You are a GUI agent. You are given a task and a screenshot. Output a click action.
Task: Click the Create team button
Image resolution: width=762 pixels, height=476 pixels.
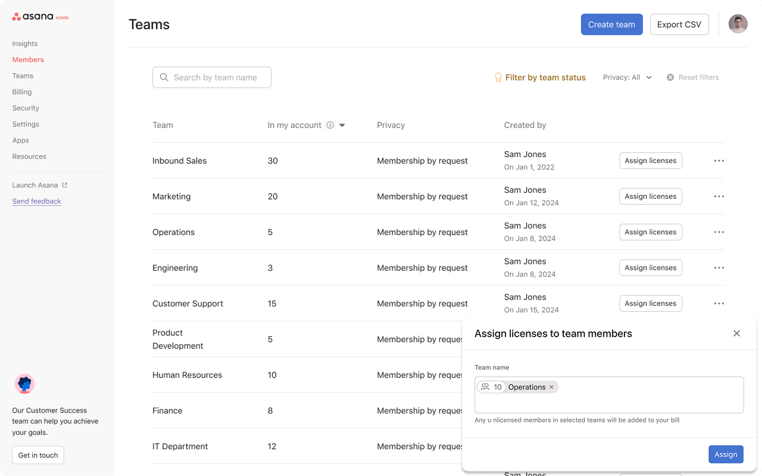tap(611, 24)
